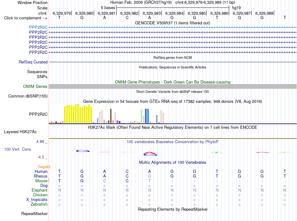Click the PPP2R2C label beside the GTEx chart
Image resolution: width=297 pixels, height=221 pixels.
[38, 114]
